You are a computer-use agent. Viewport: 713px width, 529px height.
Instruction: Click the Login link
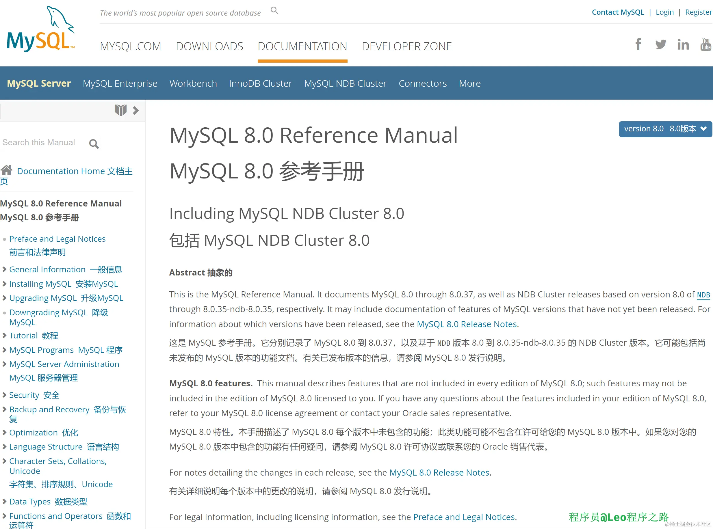click(665, 12)
